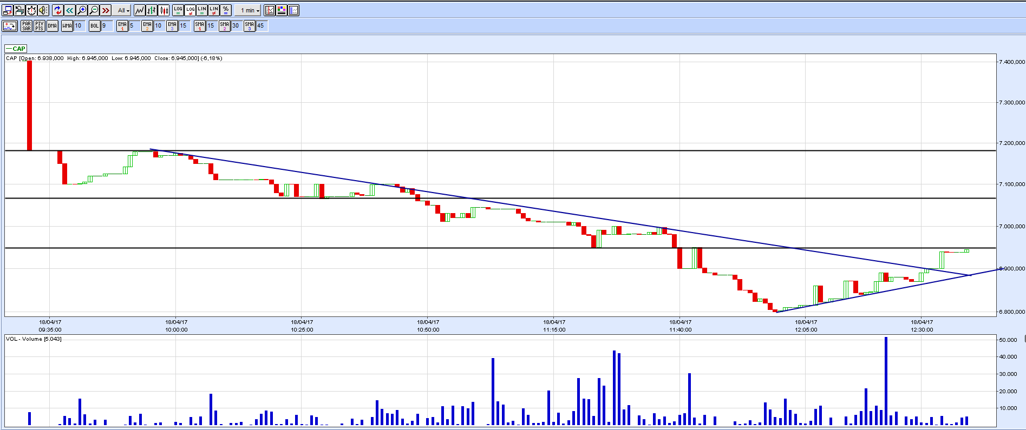
Task: Click the SMA 2 period field showing 30
Action: pos(237,25)
